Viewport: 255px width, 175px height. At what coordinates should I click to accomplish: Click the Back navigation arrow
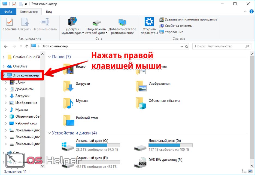pyautogui.click(x=6, y=46)
